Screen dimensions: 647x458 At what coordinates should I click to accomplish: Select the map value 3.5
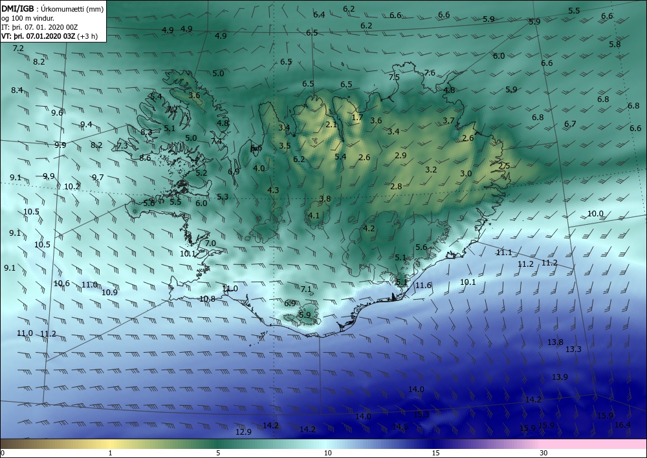tap(285, 145)
